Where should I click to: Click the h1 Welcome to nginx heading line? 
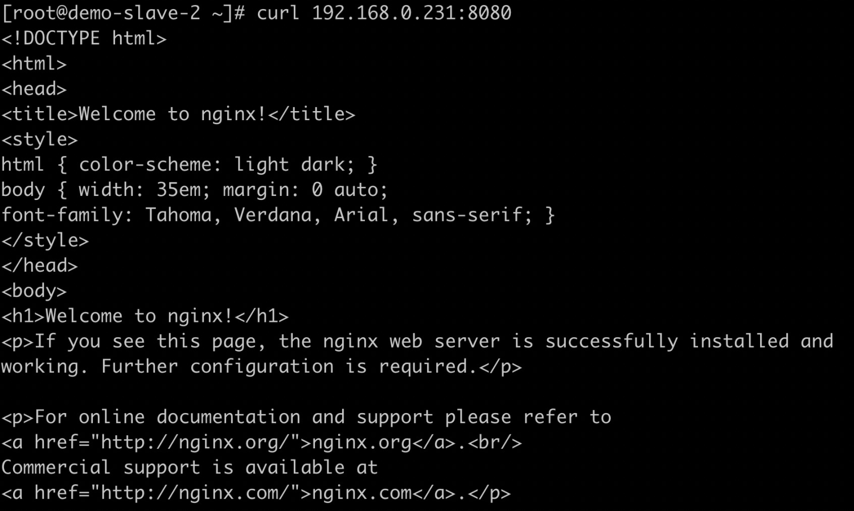point(145,316)
